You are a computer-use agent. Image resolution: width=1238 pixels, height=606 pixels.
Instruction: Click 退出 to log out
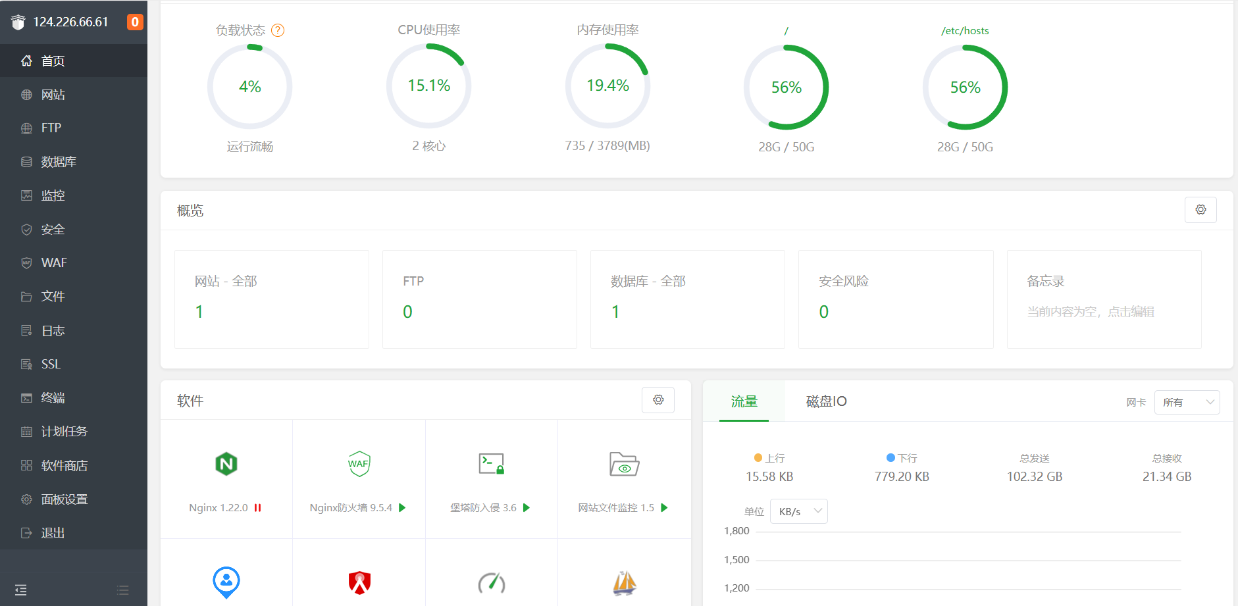point(74,533)
